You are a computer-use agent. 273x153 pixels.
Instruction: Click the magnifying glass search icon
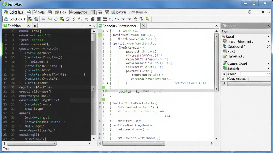[x=43, y=19]
